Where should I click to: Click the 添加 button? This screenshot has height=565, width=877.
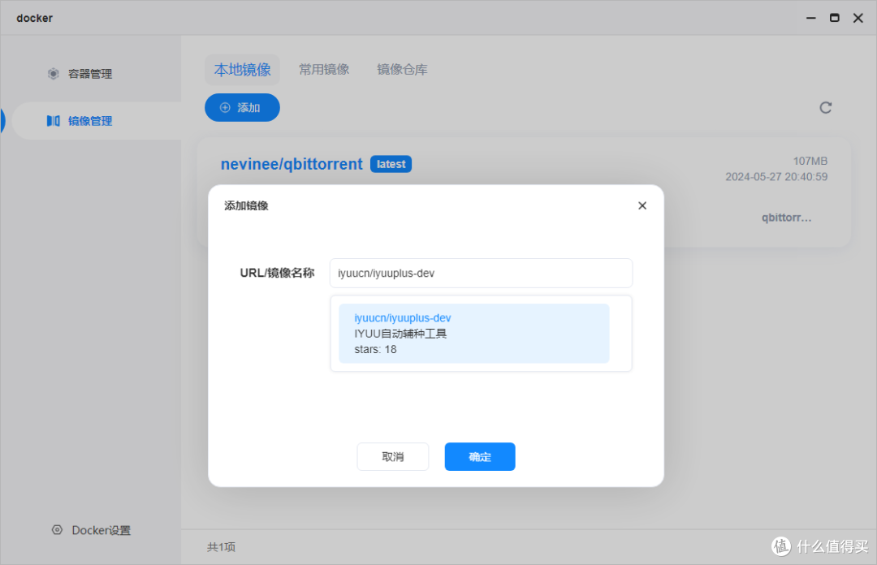click(x=242, y=107)
